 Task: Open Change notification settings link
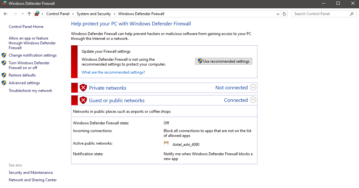[32, 55]
